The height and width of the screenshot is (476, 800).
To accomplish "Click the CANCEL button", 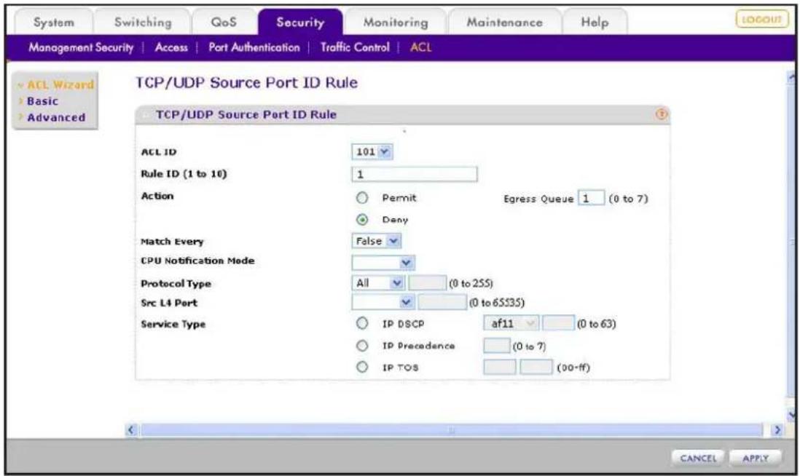I will pos(698,458).
